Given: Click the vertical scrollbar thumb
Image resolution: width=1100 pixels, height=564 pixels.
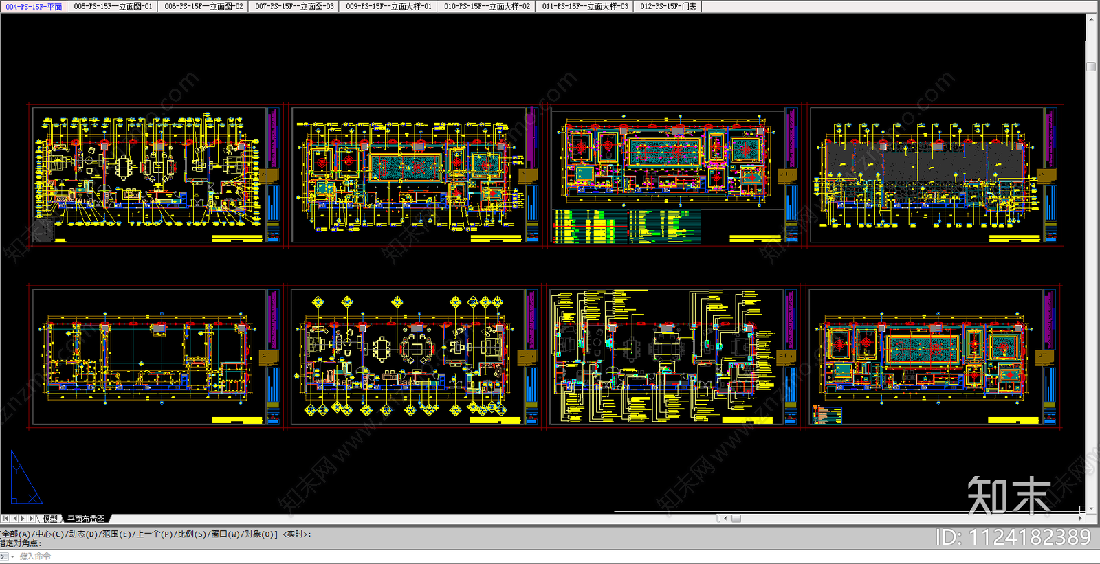Looking at the screenshot, I should [1091, 67].
